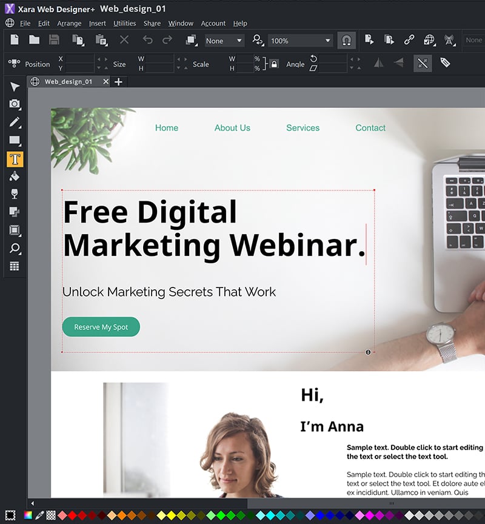The image size is (485, 524).
Task: Click the Undo arrow icon
Action: 149,40
